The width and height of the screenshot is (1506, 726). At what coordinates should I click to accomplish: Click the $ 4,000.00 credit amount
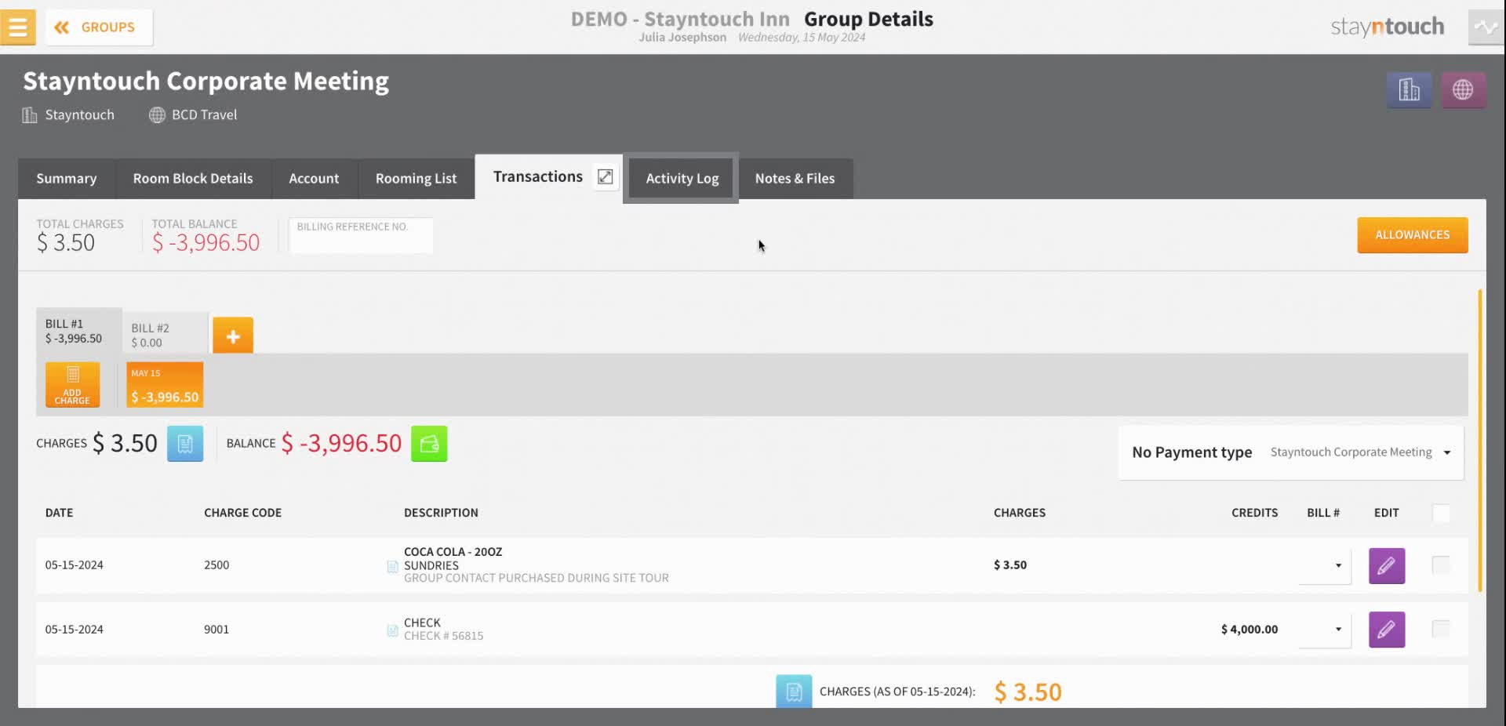[x=1249, y=630]
